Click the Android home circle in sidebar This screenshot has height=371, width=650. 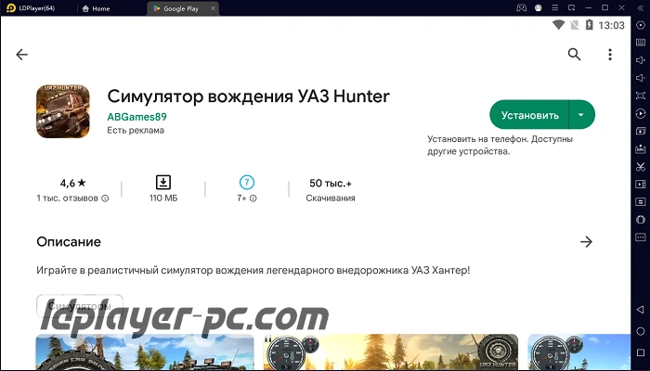click(x=641, y=331)
